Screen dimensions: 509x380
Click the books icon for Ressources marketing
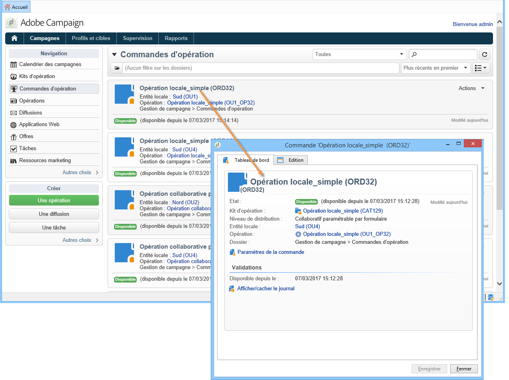[x=14, y=161]
